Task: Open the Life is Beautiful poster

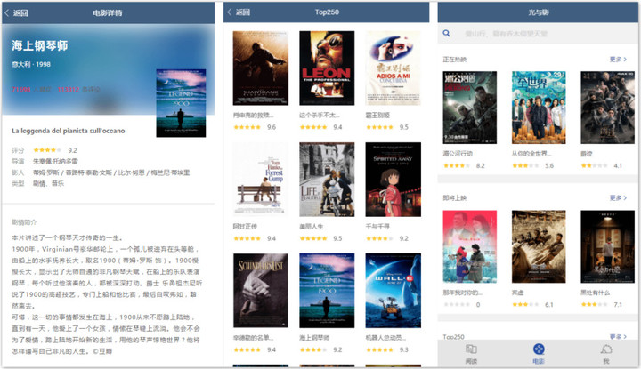Action: pyautogui.click(x=327, y=180)
